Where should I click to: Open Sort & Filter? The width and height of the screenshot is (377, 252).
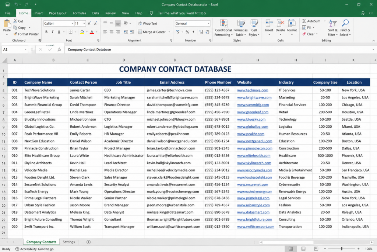coord(333,28)
